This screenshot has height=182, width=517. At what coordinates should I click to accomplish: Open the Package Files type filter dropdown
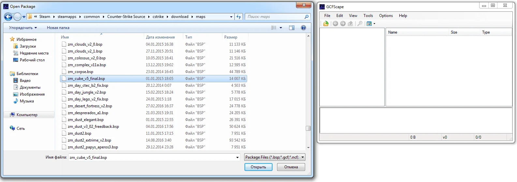coord(274,157)
